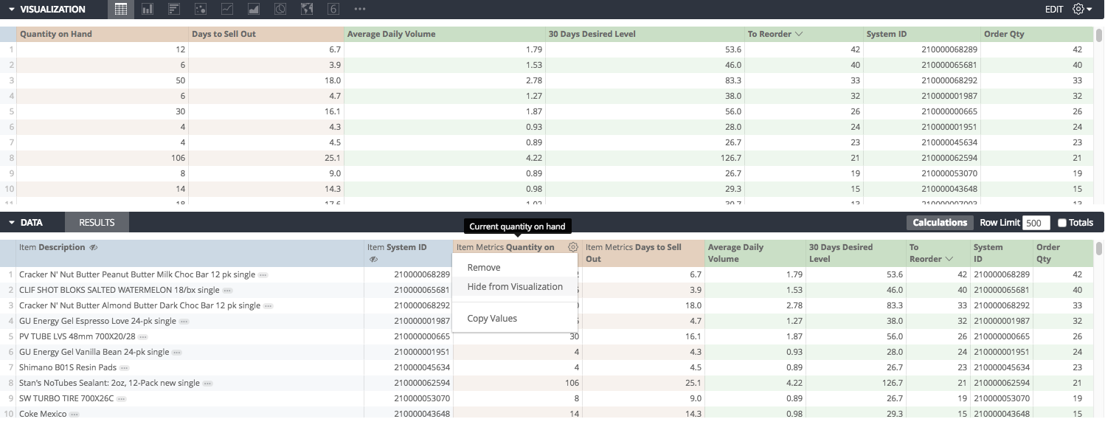Click Order Qty header in data table
The width and height of the screenshot is (1105, 433).
(1063, 253)
